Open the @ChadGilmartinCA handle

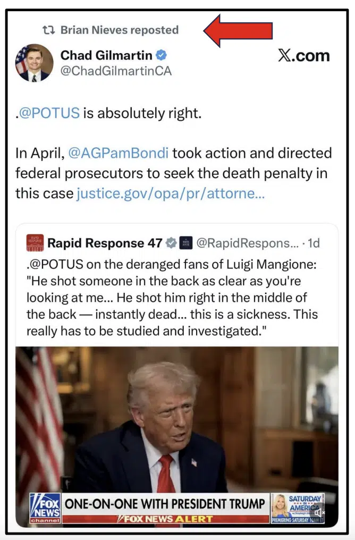[x=116, y=71]
